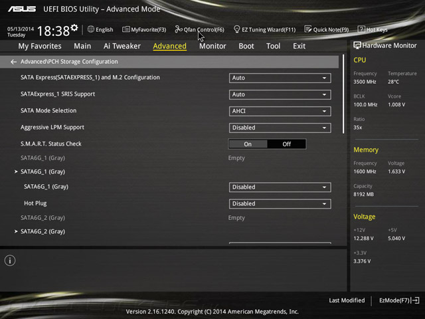The image size is (425, 319).
Task: Click the settings gear next to the clock
Action: (x=74, y=28)
